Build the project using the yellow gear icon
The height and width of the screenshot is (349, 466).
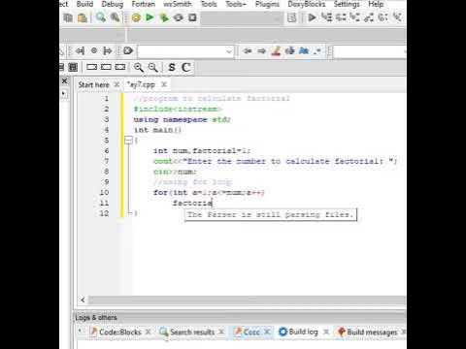pyautogui.click(x=136, y=17)
